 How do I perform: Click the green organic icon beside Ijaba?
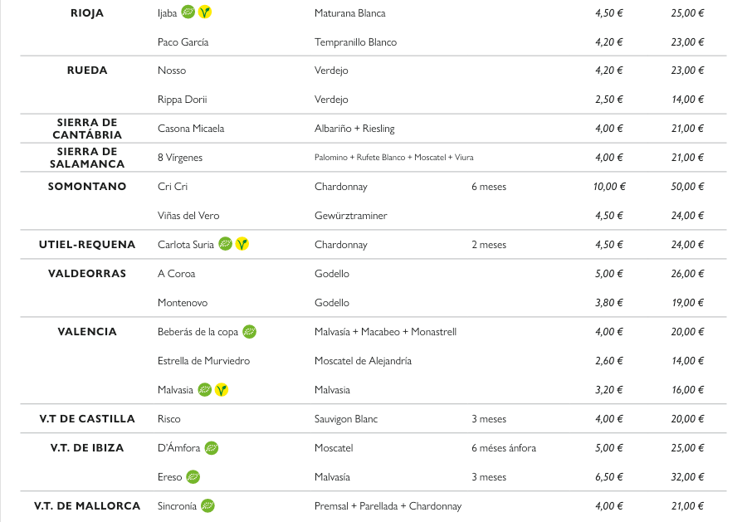tap(188, 12)
